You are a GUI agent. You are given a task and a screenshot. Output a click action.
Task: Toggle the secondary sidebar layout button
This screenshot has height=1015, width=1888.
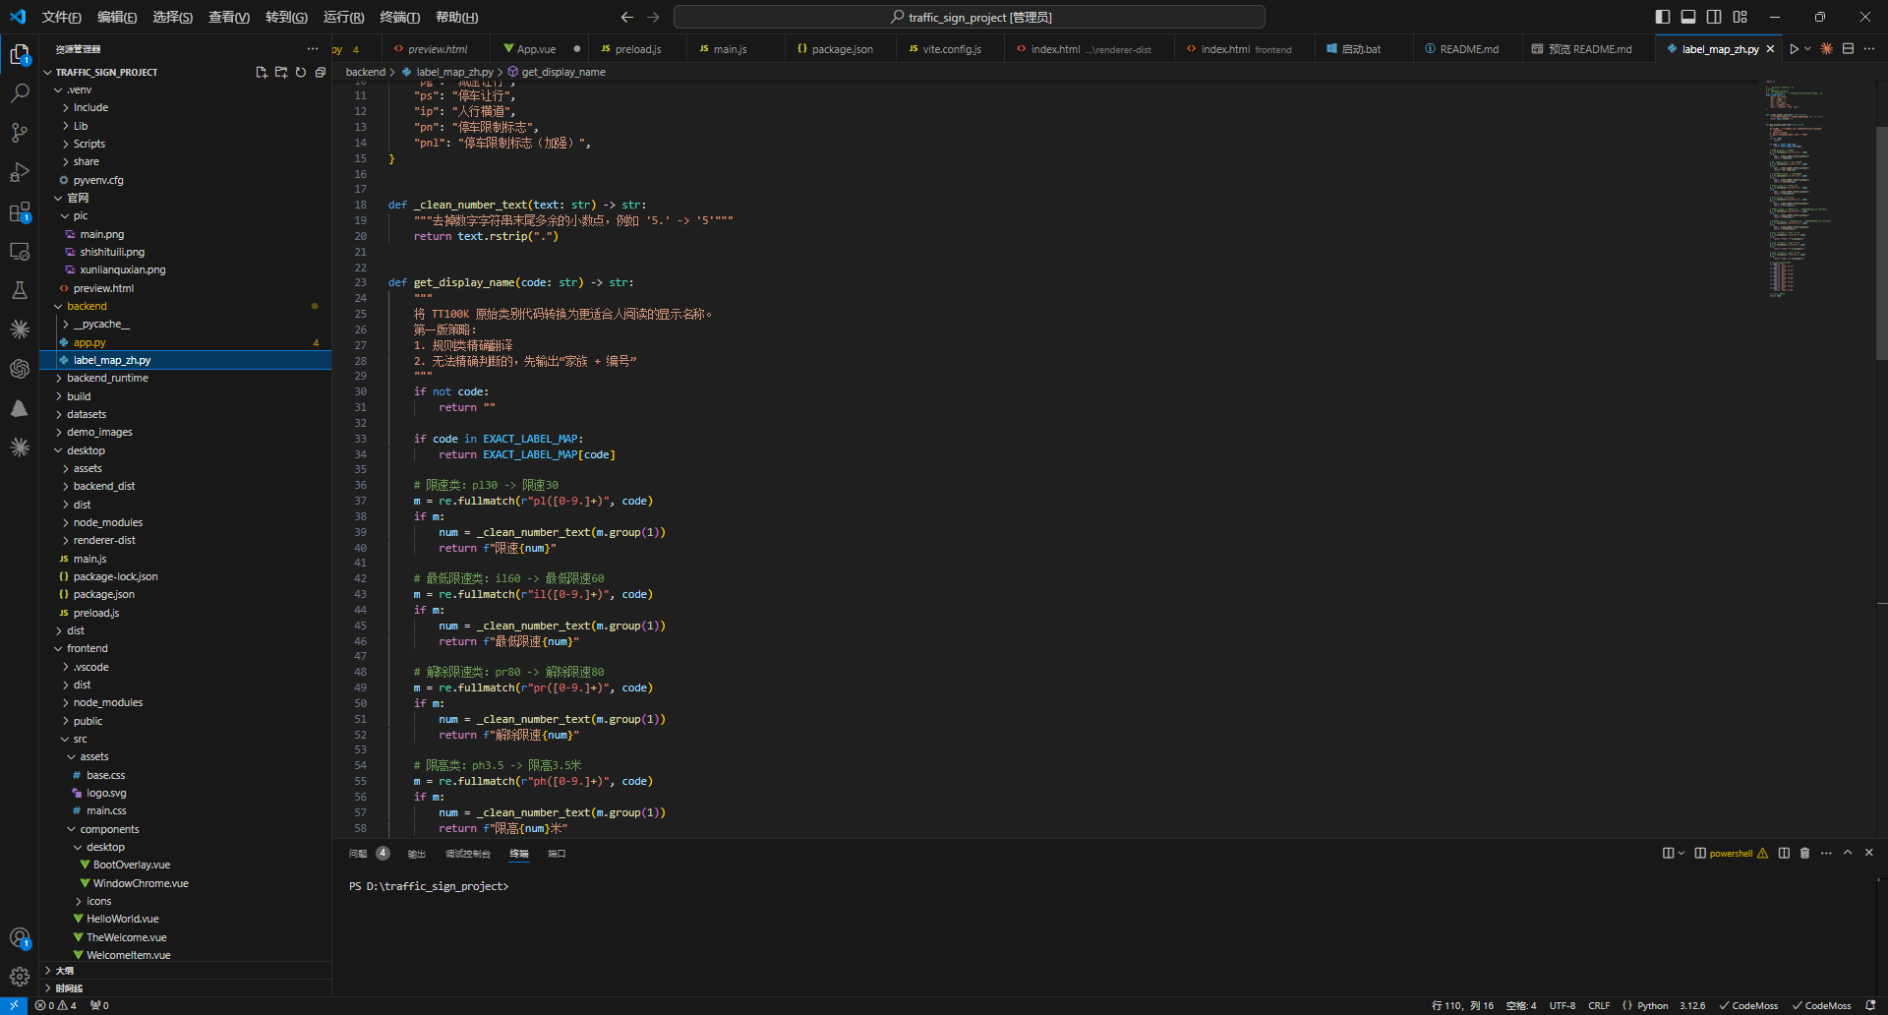(1714, 17)
